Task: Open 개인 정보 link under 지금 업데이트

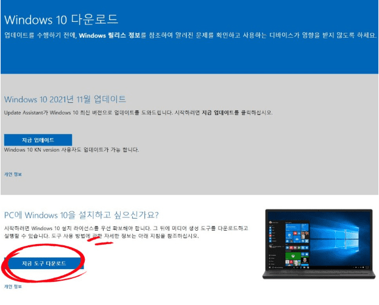Action: (13, 174)
